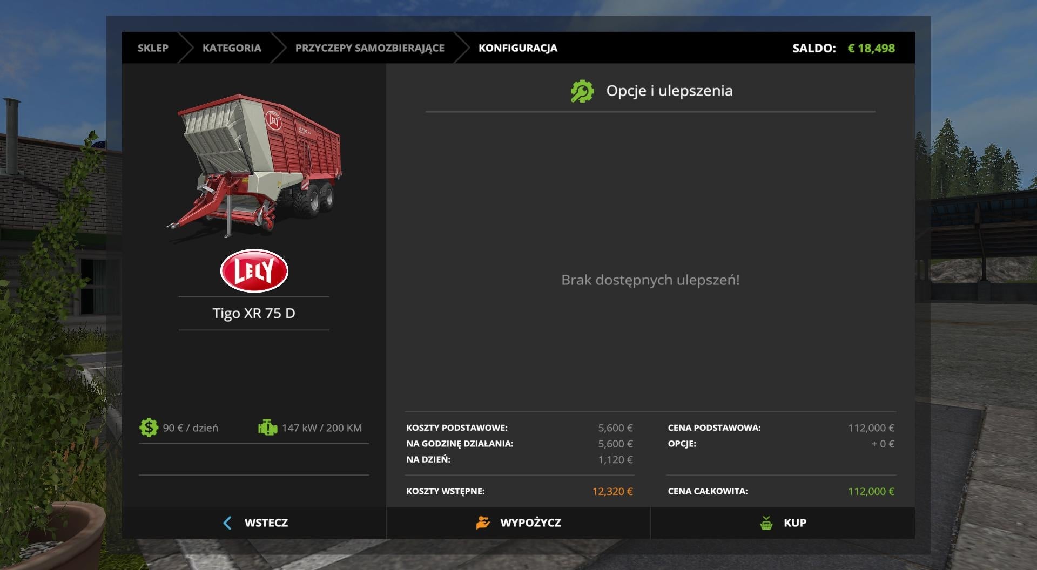Screen dimensions: 1037x570
Task: Return to the KATEGORIA breadcrumb
Action: point(232,48)
